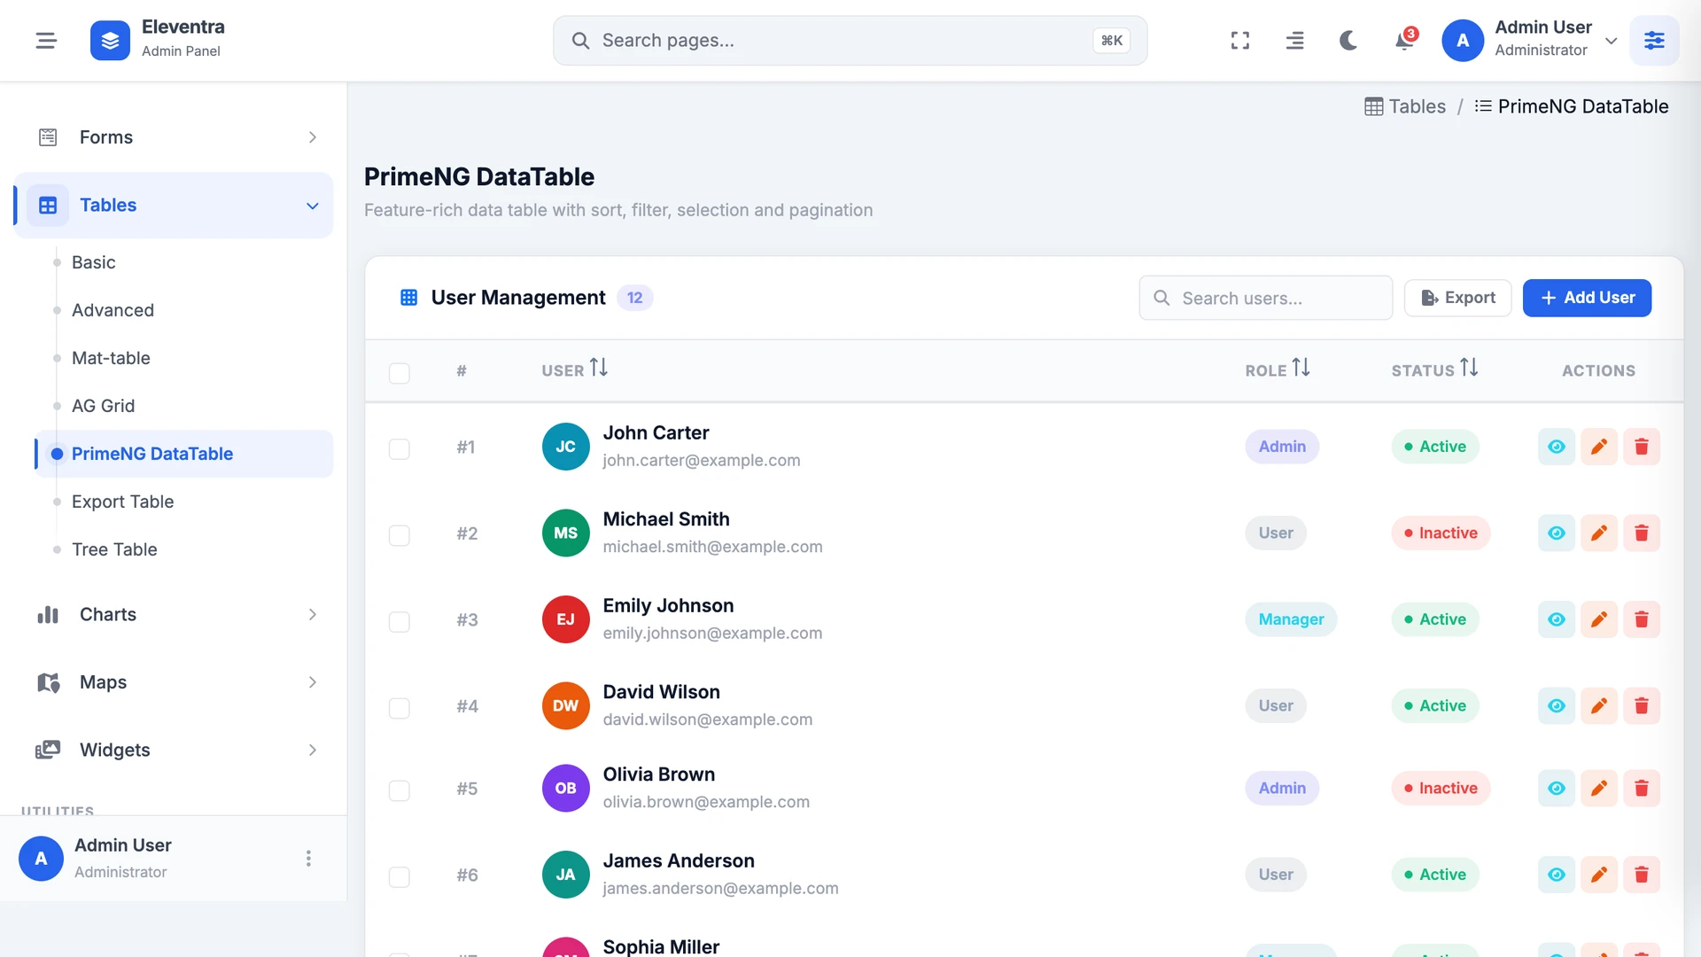Open the Export Table page
The image size is (1701, 957).
[122, 502]
